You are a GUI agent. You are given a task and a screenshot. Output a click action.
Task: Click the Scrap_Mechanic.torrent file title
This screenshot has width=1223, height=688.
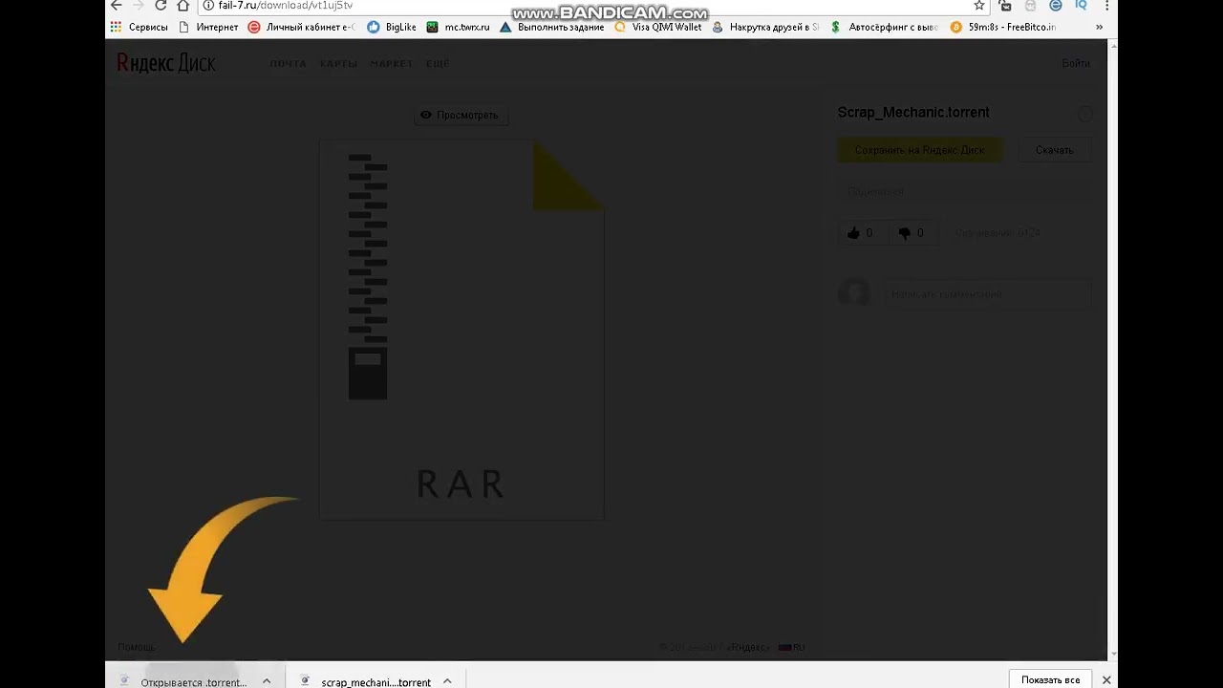pyautogui.click(x=913, y=113)
